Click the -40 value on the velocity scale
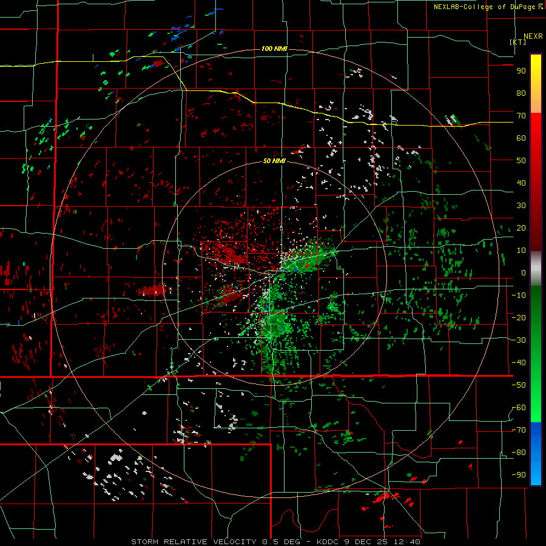The height and width of the screenshot is (546, 546). point(519,363)
